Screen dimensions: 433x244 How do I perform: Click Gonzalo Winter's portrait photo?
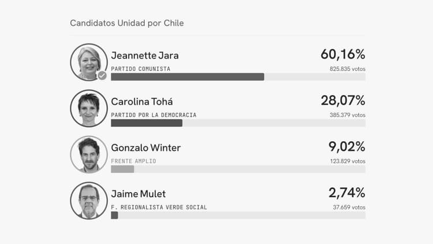point(89,154)
